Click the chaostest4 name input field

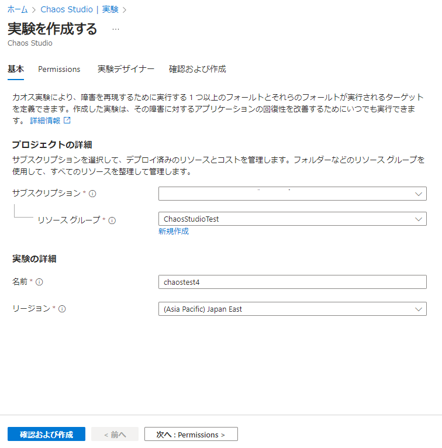tap(292, 282)
